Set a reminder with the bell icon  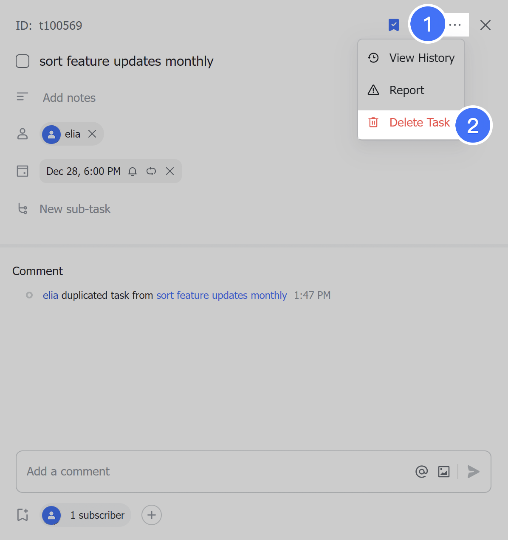133,171
